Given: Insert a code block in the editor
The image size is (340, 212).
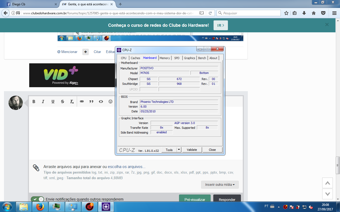Looking at the screenshot, I should [101, 101].
